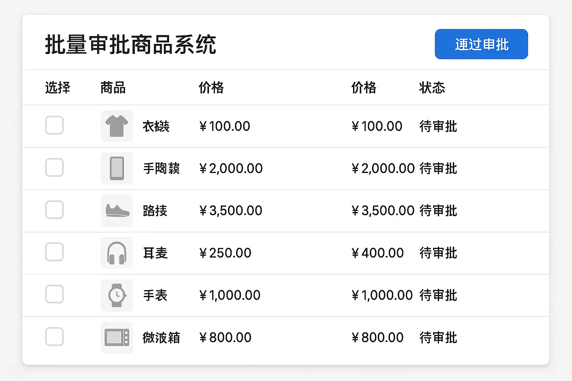Select the 耳麦 row checkbox
Viewport: 572px width, 381px height.
54,252
